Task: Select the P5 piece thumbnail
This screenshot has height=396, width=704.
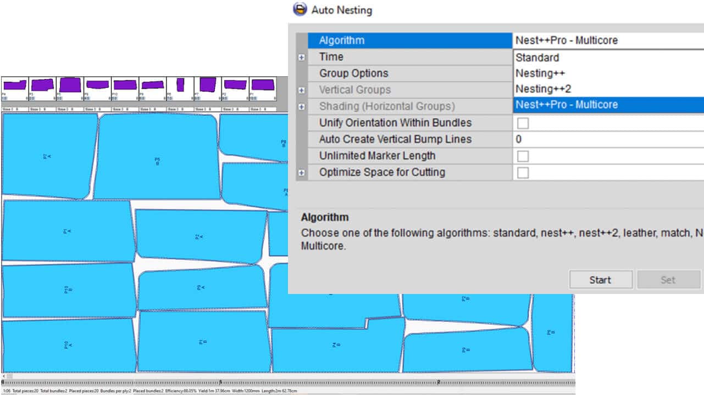Action: pyautogui.click(x=70, y=85)
